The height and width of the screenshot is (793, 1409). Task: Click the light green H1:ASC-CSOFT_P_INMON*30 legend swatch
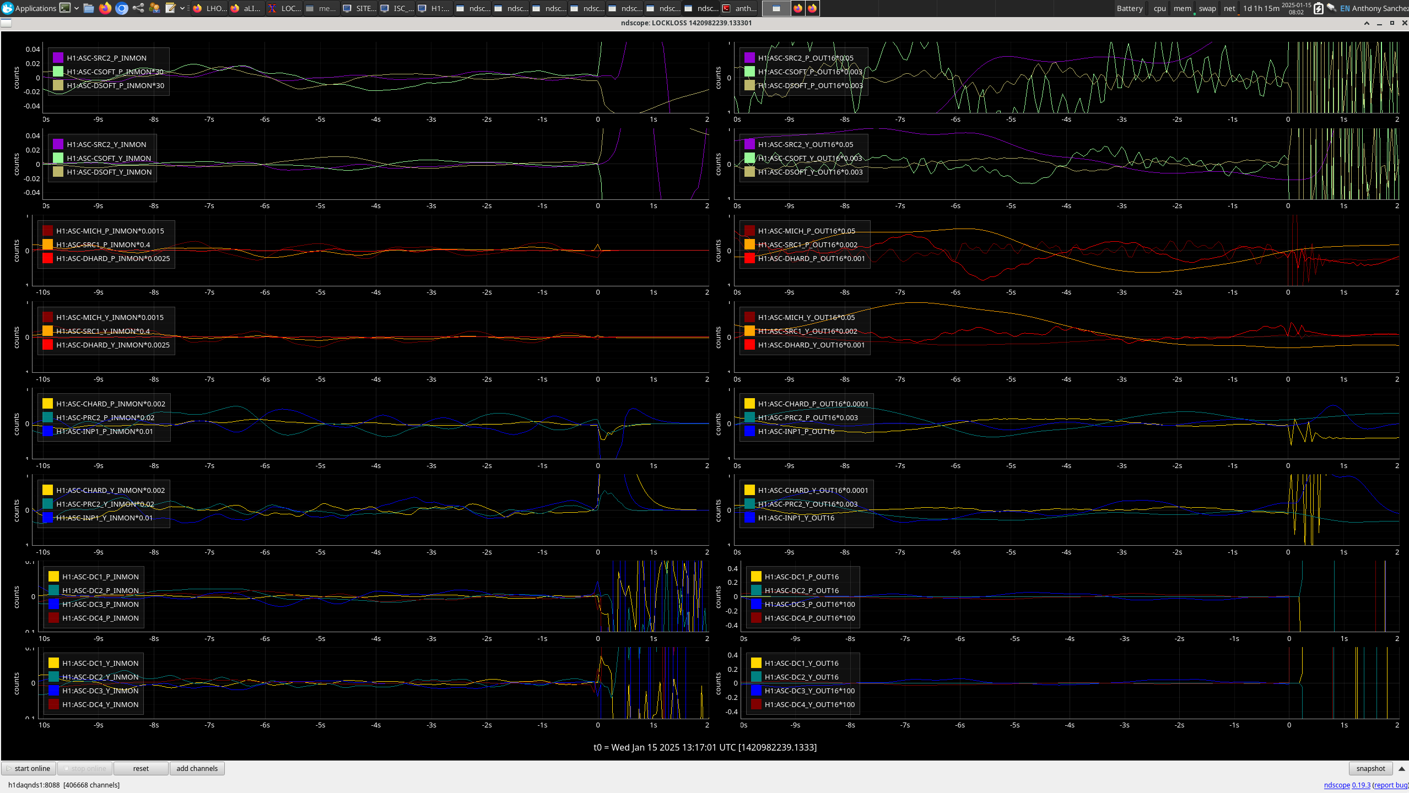(58, 72)
